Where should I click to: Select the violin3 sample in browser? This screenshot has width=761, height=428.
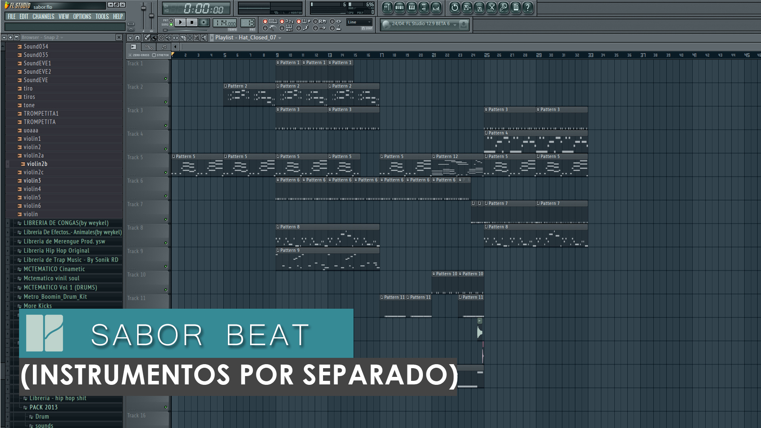[32, 181]
